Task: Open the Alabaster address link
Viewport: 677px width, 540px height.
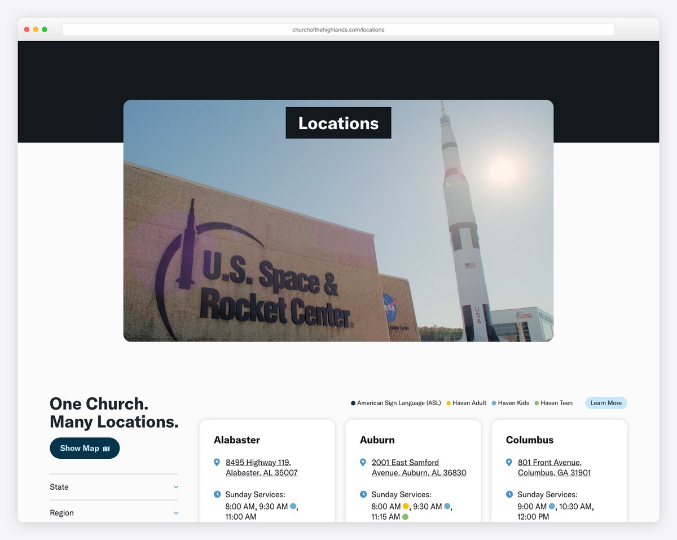Action: tap(262, 467)
